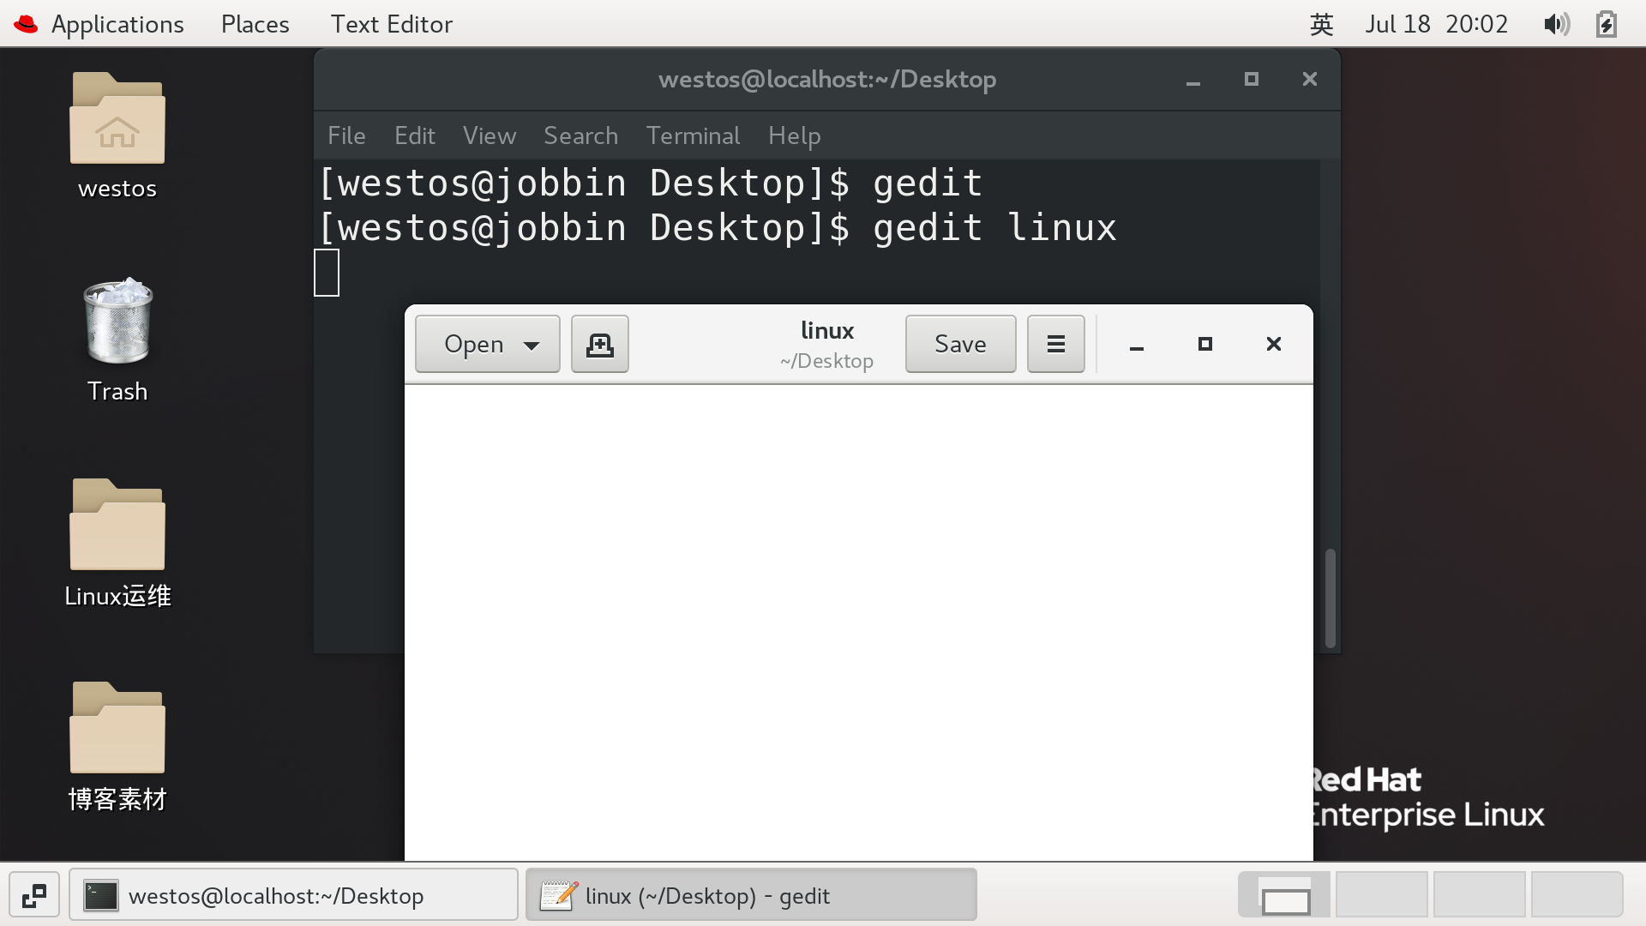This screenshot has height=926, width=1646.
Task: Minimize the terminal window
Action: tap(1193, 80)
